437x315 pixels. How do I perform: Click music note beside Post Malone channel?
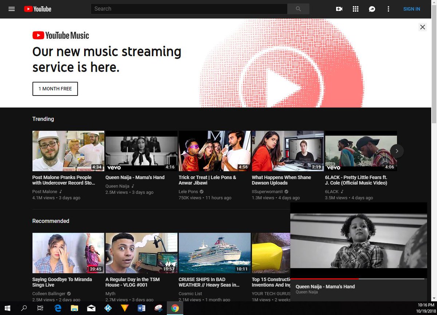click(61, 191)
